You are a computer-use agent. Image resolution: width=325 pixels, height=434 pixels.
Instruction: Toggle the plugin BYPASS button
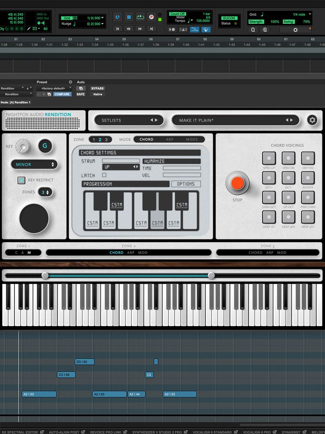coord(97,88)
